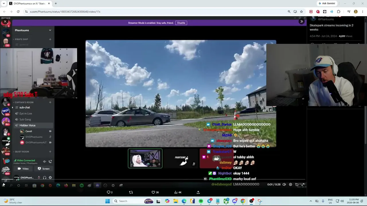Open the red circular extension icon
Viewport: 367px width, 206px height.
[318, 12]
